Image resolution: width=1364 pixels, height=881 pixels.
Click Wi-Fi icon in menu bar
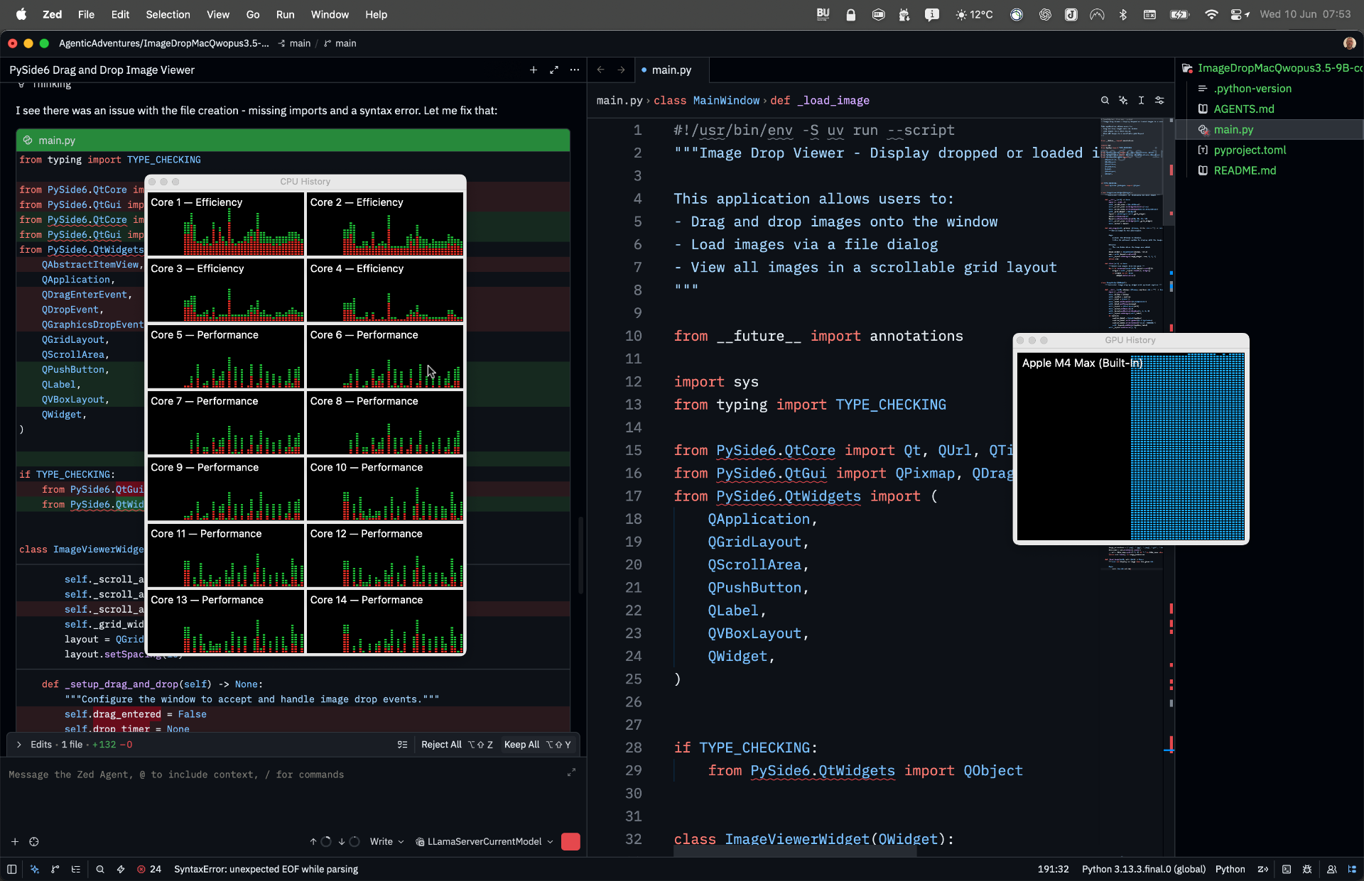point(1211,14)
